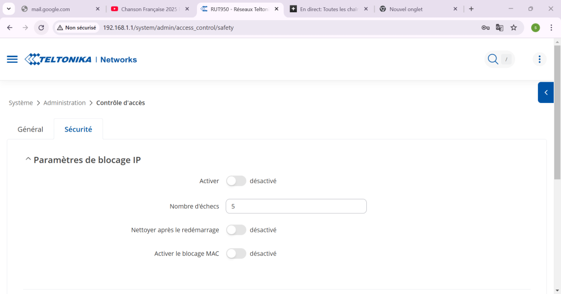Open the hamburger navigation menu
This screenshot has width=561, height=294.
coord(12,59)
